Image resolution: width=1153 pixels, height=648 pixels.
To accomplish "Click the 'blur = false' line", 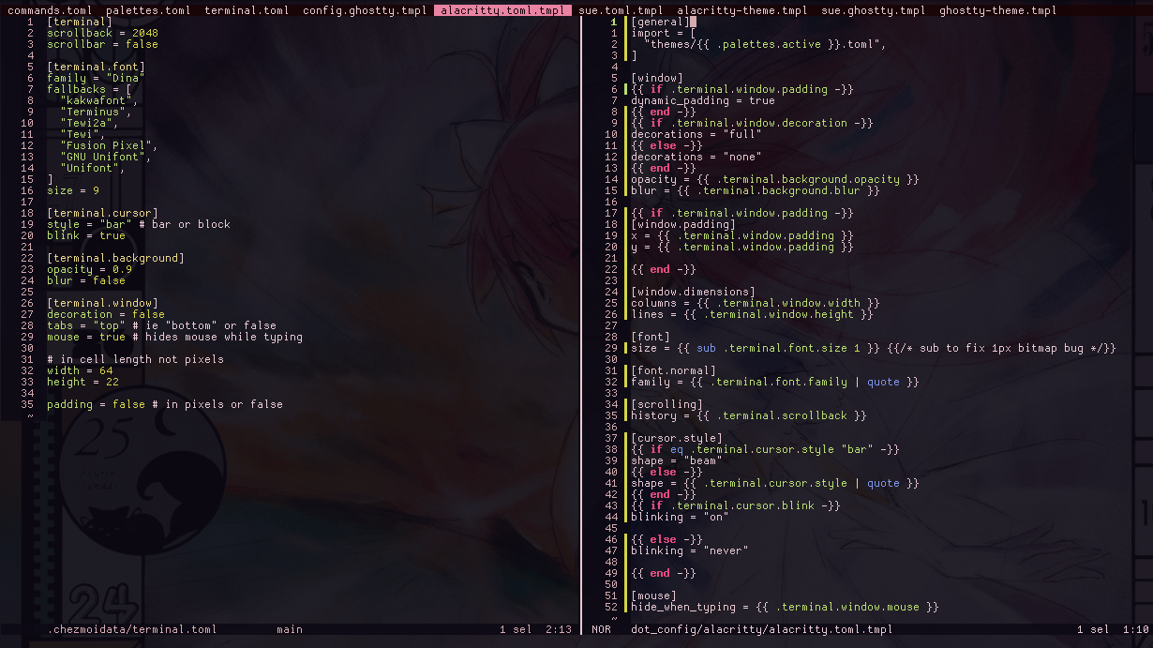I will [x=86, y=280].
